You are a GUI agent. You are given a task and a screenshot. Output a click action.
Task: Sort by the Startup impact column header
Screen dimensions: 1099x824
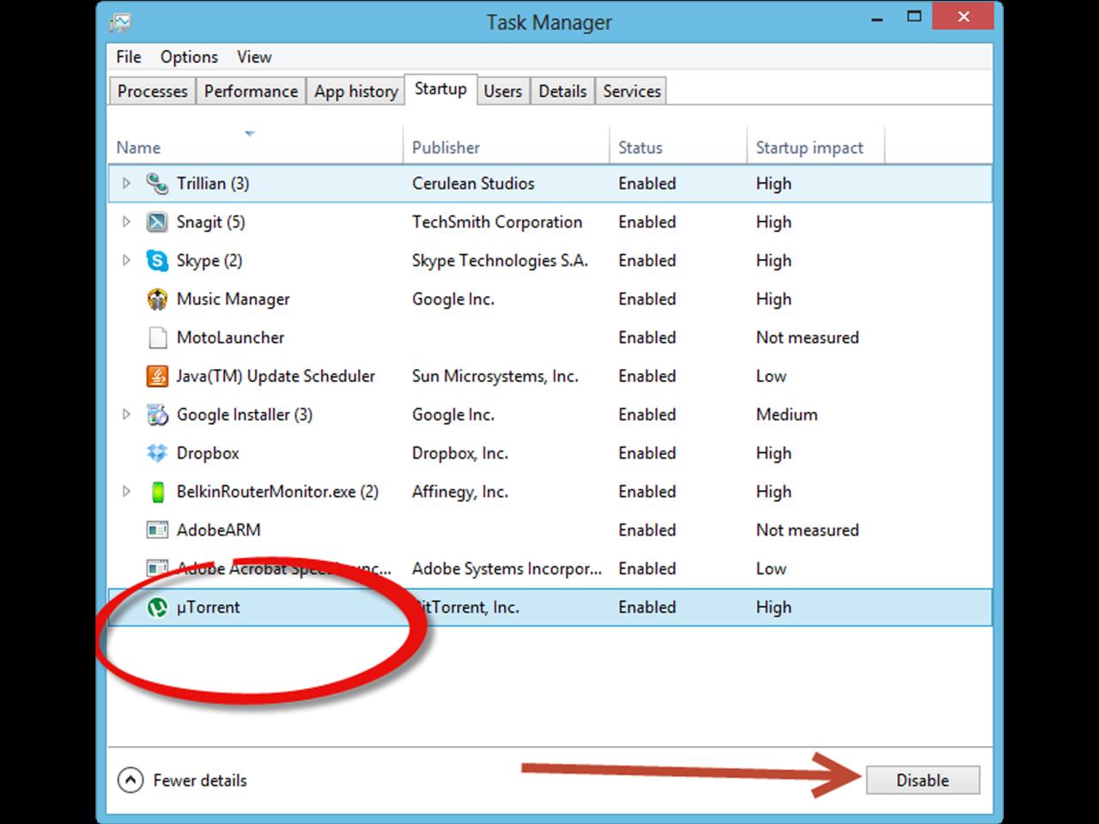[x=815, y=146]
